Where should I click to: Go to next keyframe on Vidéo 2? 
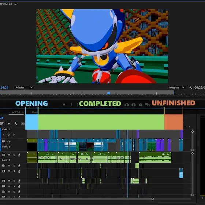point(14,135)
